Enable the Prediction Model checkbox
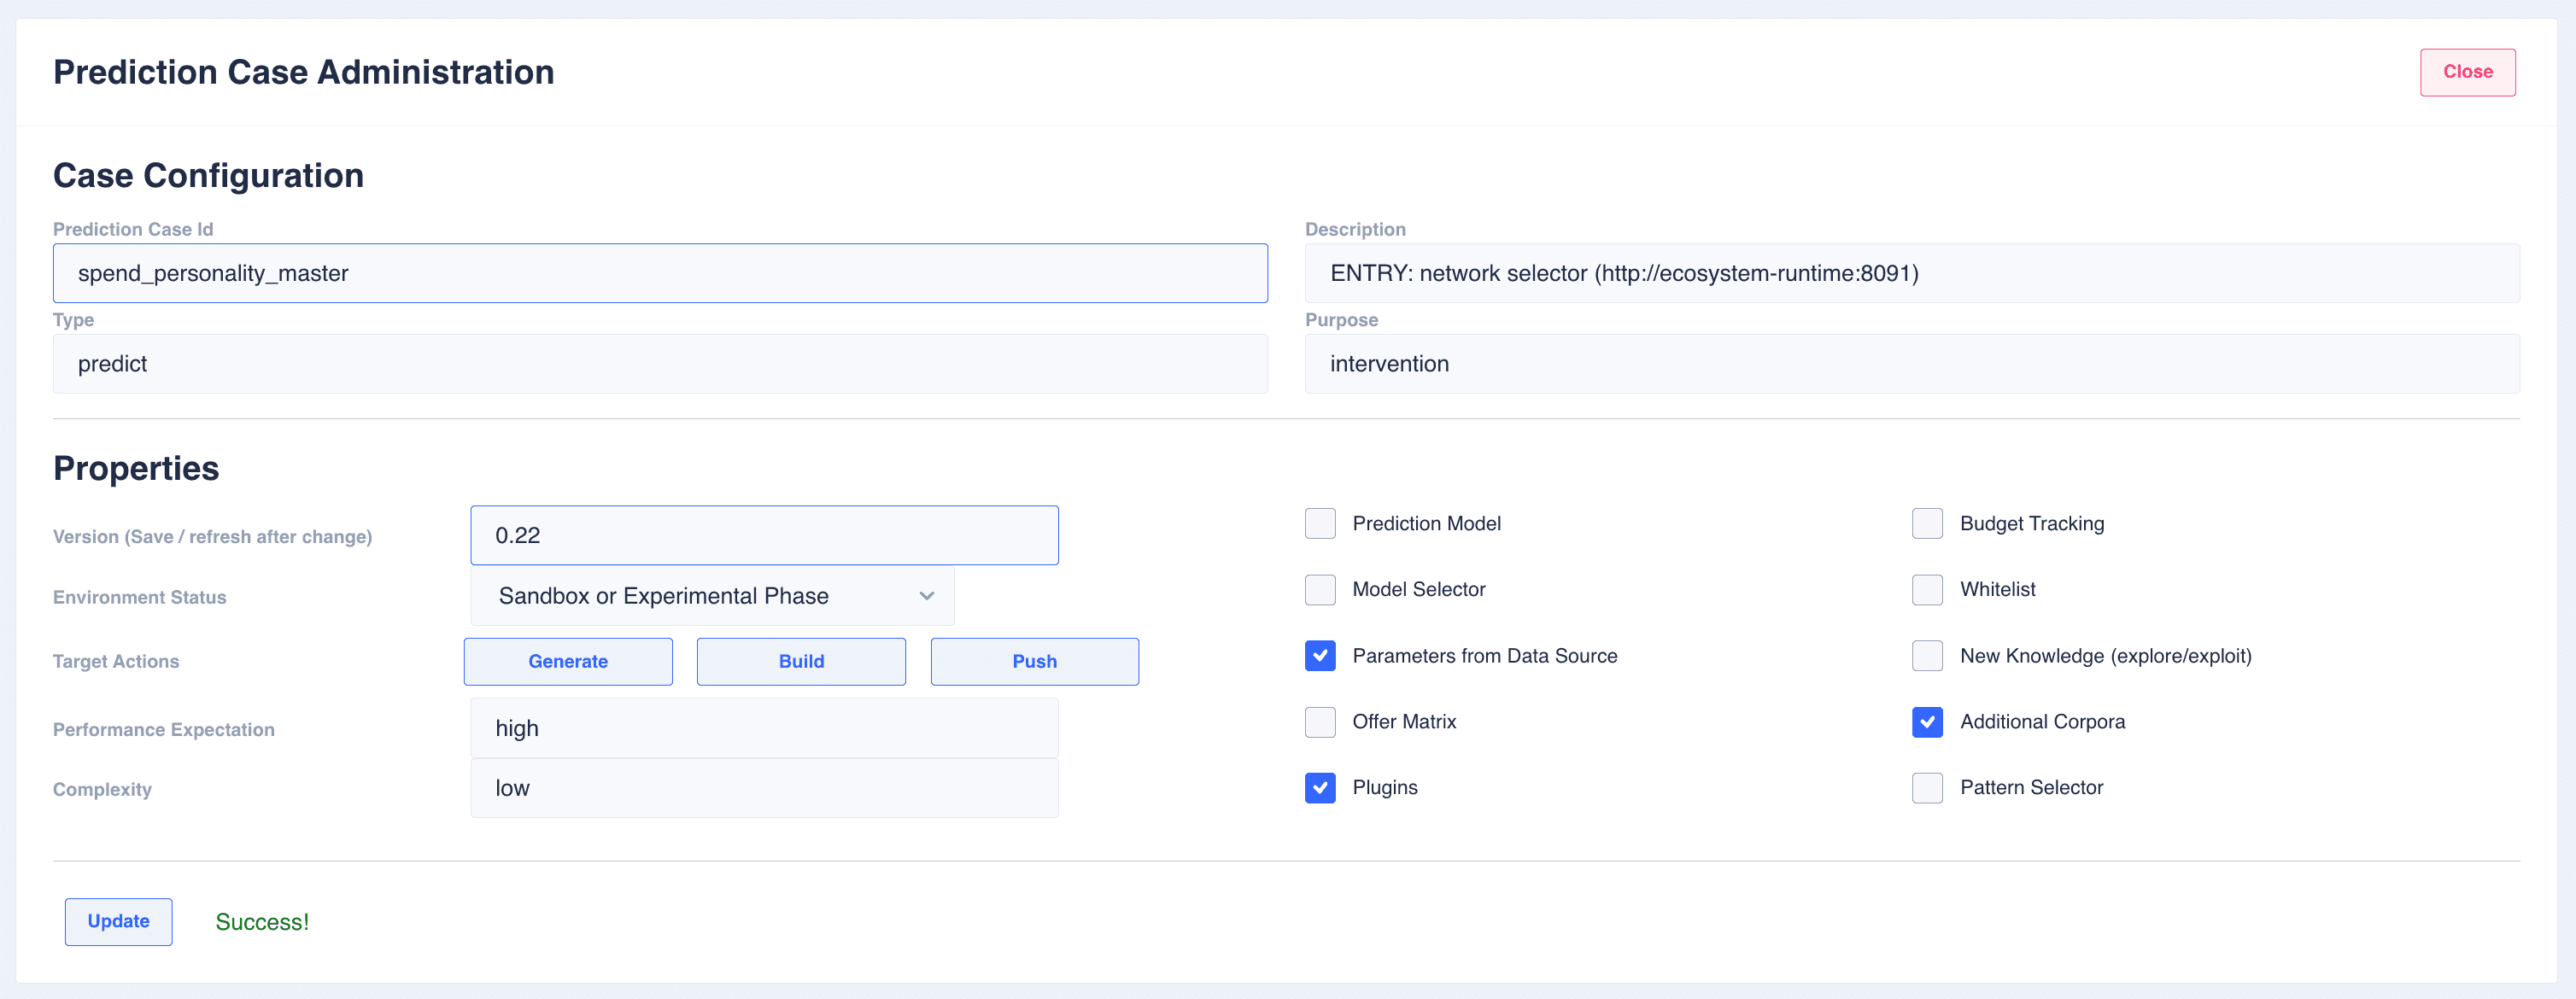Viewport: 2576px width, 999px height. [1320, 523]
